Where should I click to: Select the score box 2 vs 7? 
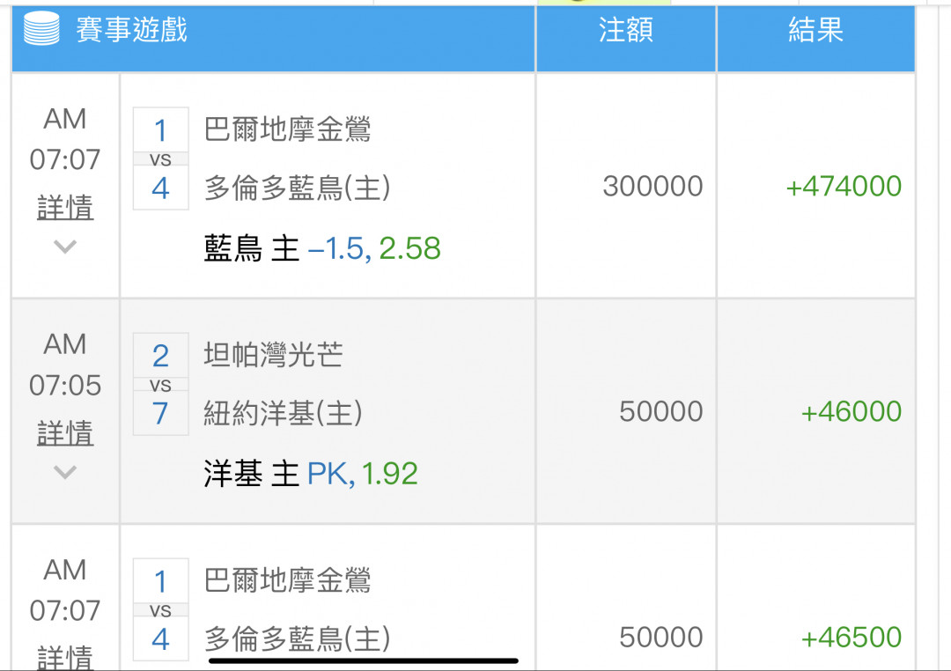pos(161,384)
